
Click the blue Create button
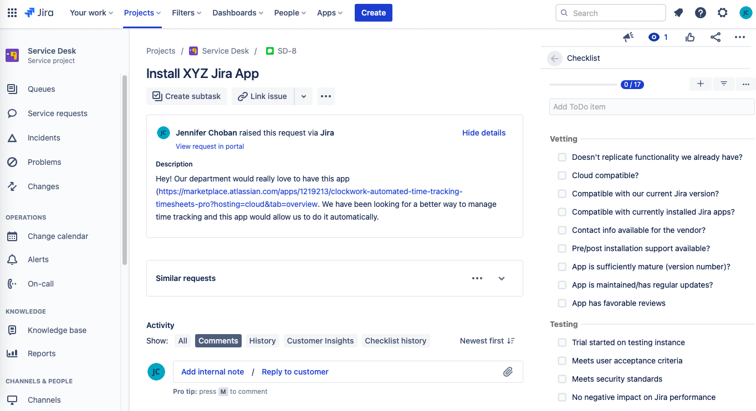point(374,13)
